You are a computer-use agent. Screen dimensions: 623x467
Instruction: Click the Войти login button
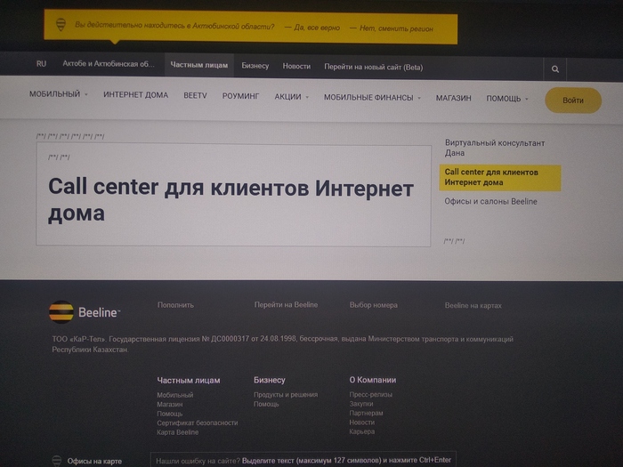coord(573,101)
